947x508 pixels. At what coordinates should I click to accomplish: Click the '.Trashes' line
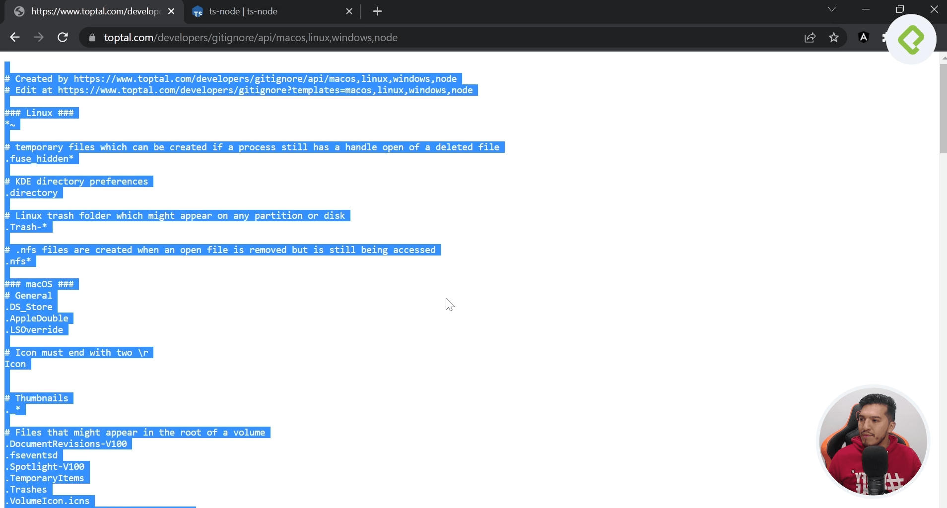[26, 490]
